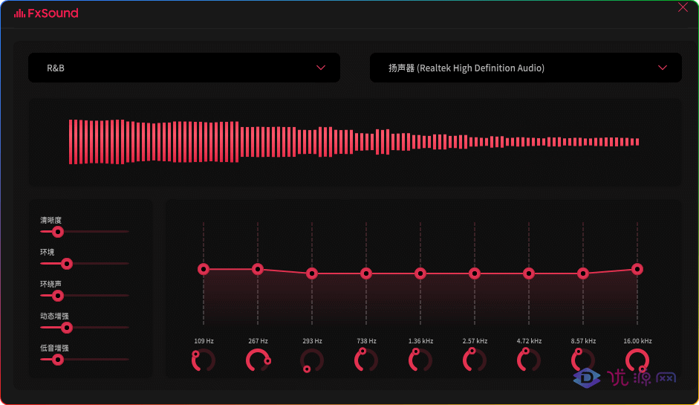Click the 环绕声 surround slider handle
This screenshot has height=405, width=699.
(x=57, y=296)
